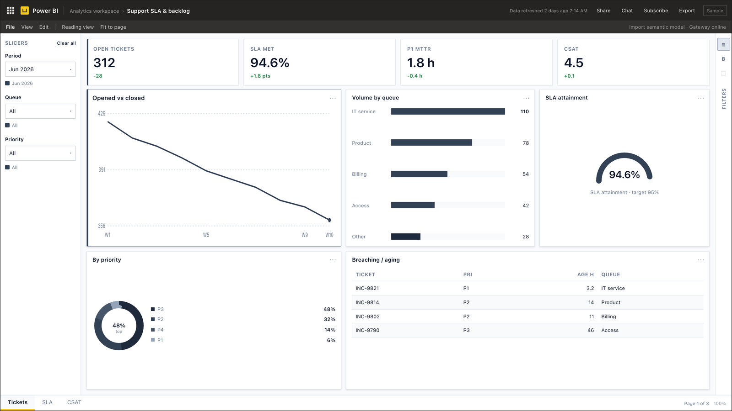Click the last data point on the line chart
Image resolution: width=732 pixels, height=411 pixels.
(x=329, y=220)
